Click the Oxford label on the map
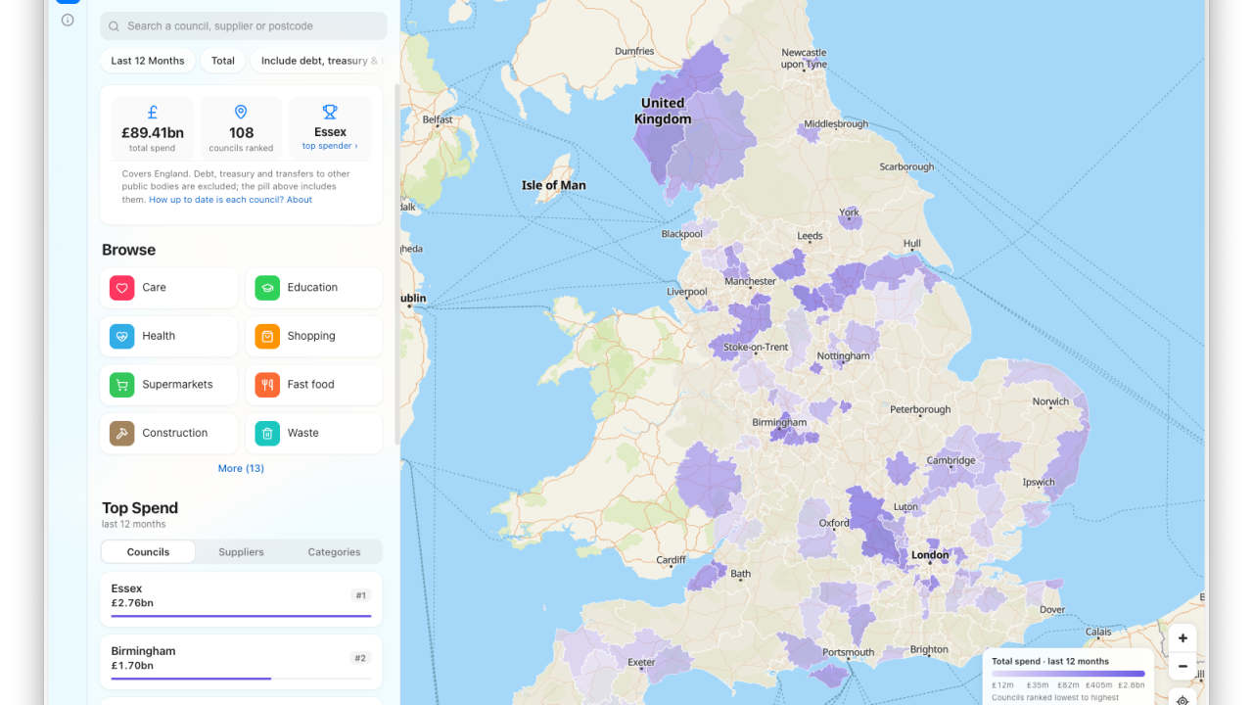This screenshot has height=705, width=1253. [834, 523]
